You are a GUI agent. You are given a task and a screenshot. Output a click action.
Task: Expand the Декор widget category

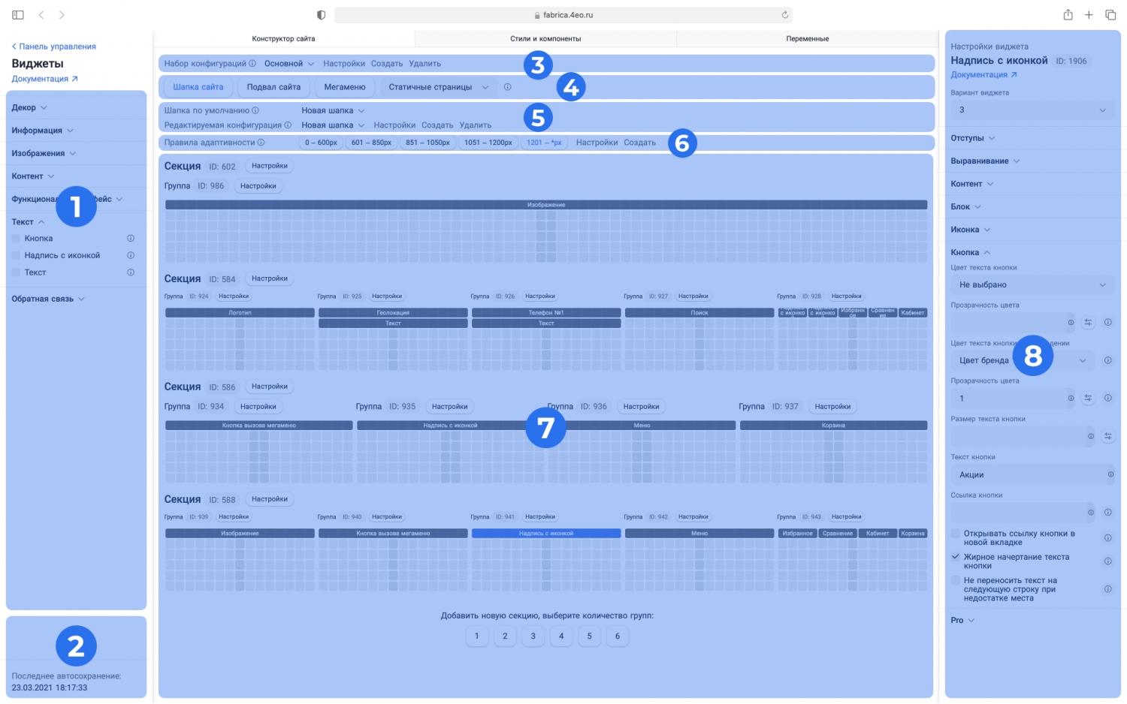(x=29, y=108)
